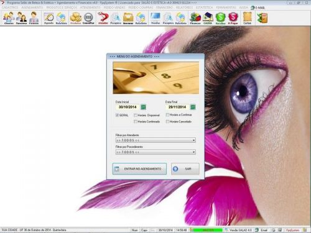Open the Pesquisa icon beside Vendas

[168, 18]
